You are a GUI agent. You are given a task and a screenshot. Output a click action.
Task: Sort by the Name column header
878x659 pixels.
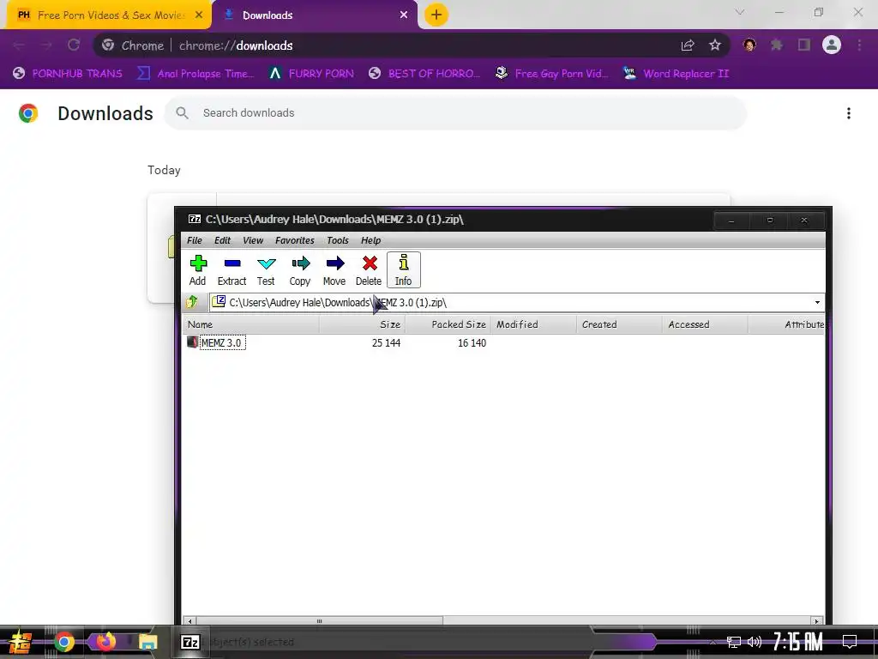tap(251, 324)
